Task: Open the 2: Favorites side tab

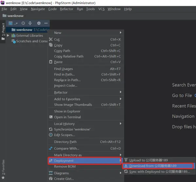Action: click(3, 169)
